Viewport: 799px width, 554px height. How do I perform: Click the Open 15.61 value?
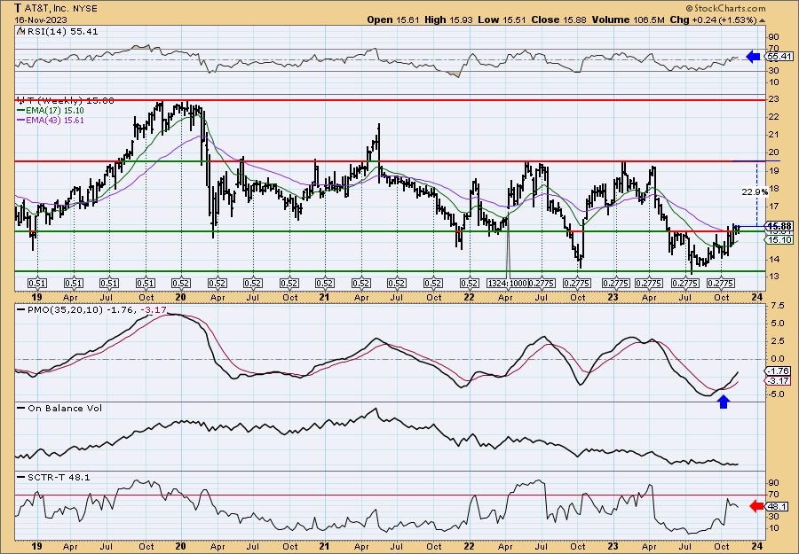coord(393,20)
